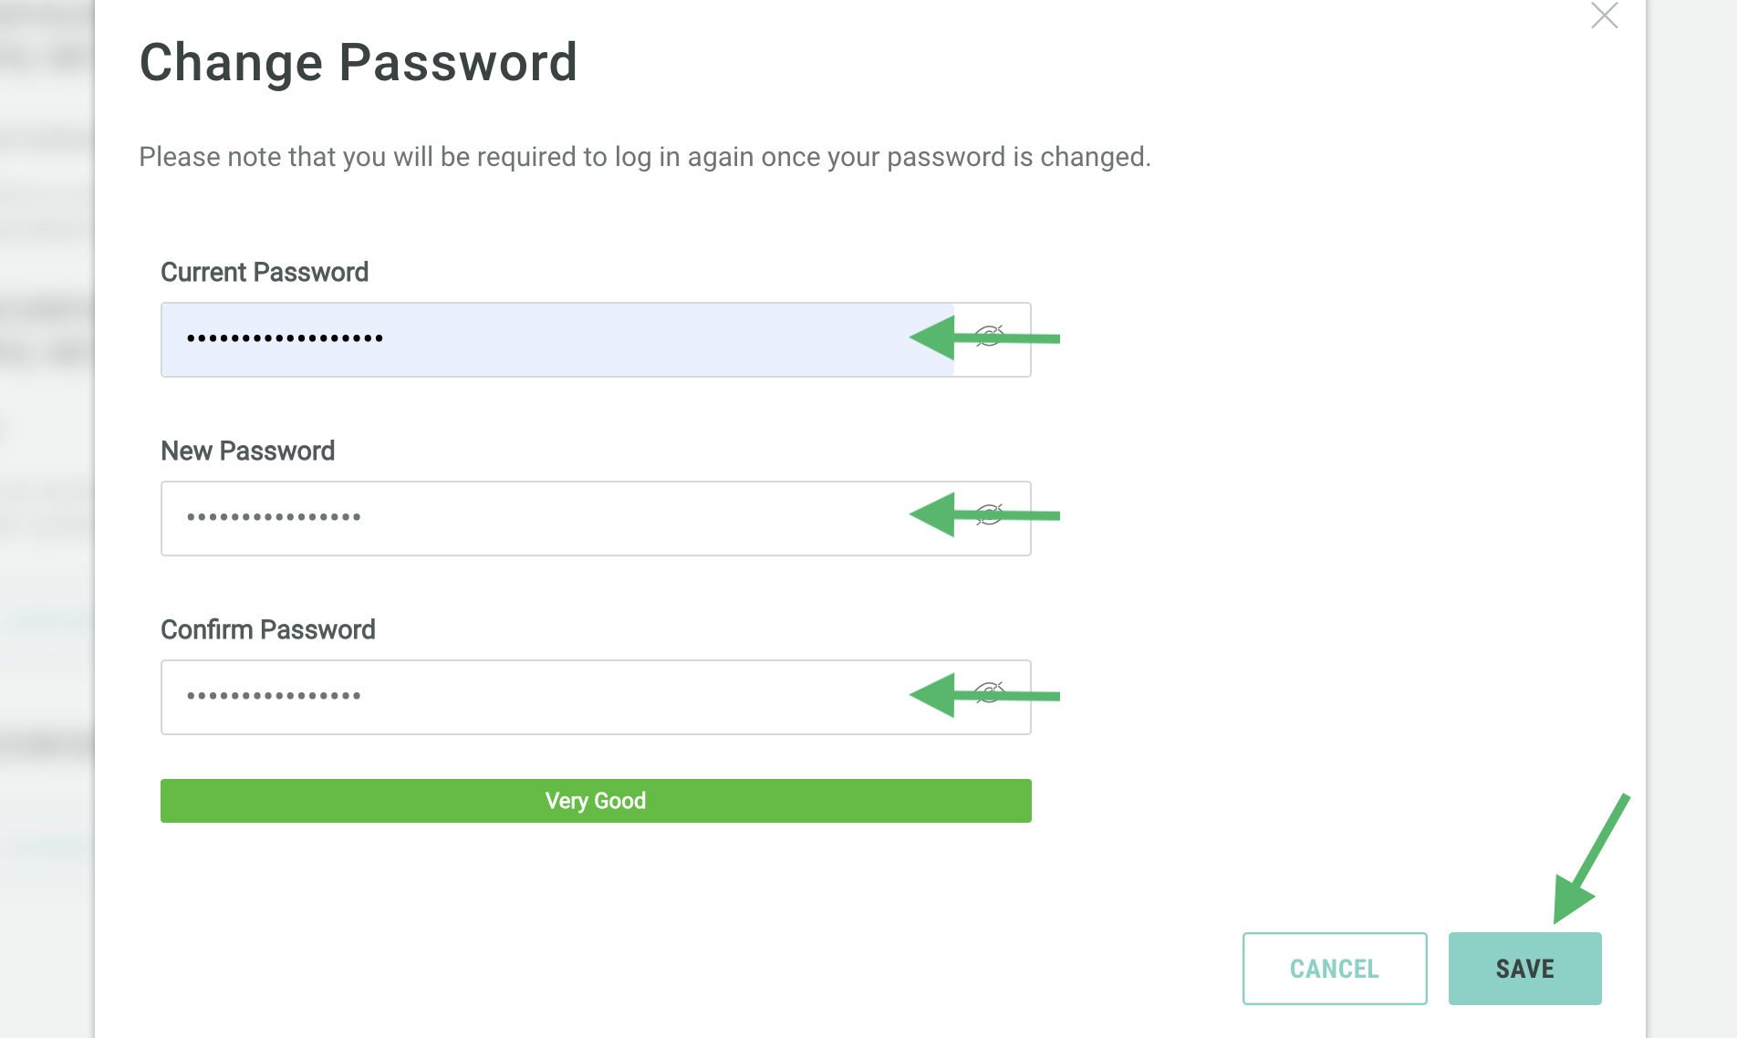Click the Change Password heading

(359, 62)
